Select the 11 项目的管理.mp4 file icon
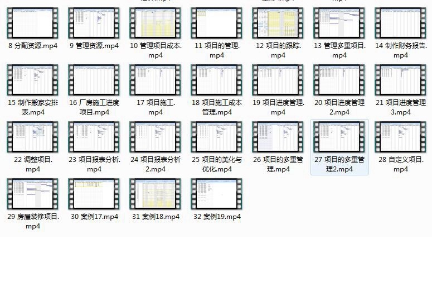432x291 pixels. tap(217, 23)
